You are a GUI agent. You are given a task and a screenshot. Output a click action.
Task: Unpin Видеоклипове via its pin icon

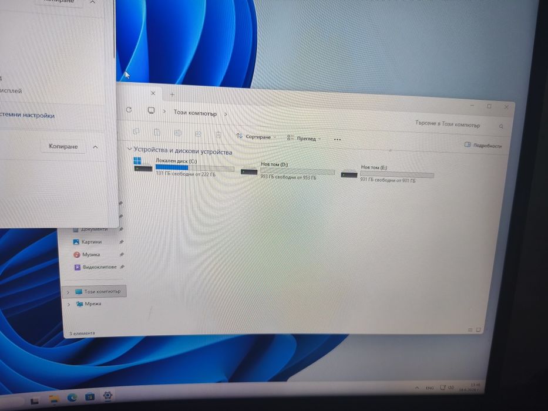coord(122,267)
